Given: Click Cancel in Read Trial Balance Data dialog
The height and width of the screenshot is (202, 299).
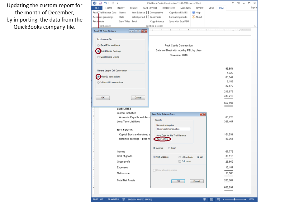Looking at the screenshot, I should tap(197, 181).
